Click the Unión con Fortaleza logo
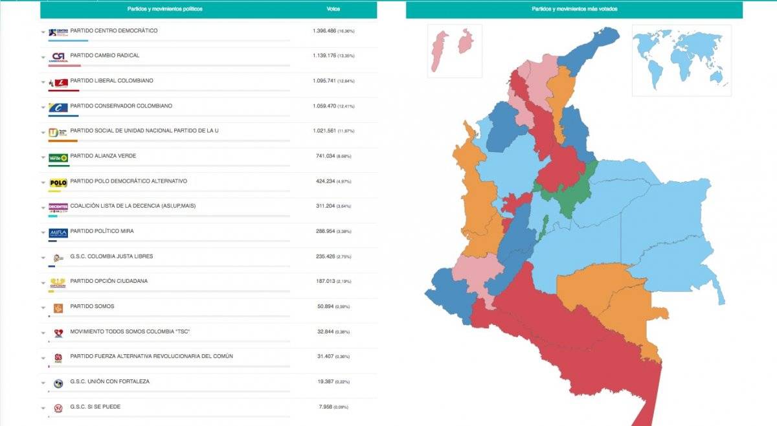777x426 pixels. click(x=58, y=383)
